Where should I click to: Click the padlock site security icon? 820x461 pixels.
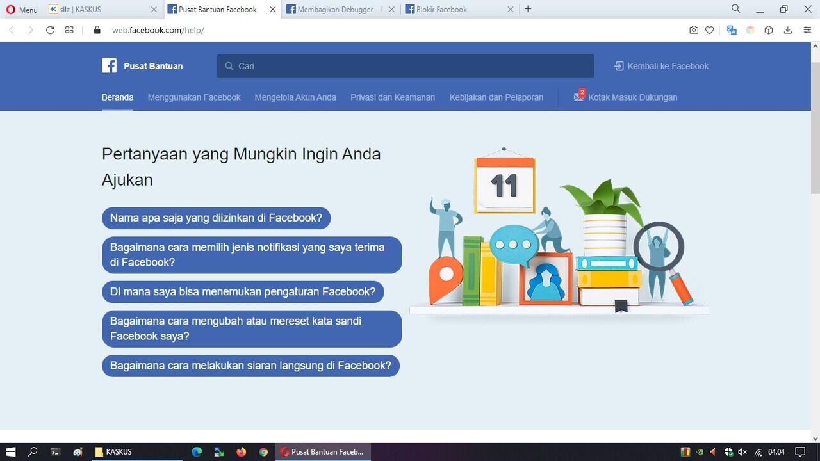point(97,30)
